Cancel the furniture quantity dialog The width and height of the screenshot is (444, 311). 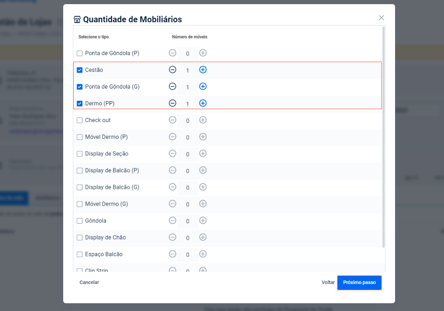coord(89,283)
